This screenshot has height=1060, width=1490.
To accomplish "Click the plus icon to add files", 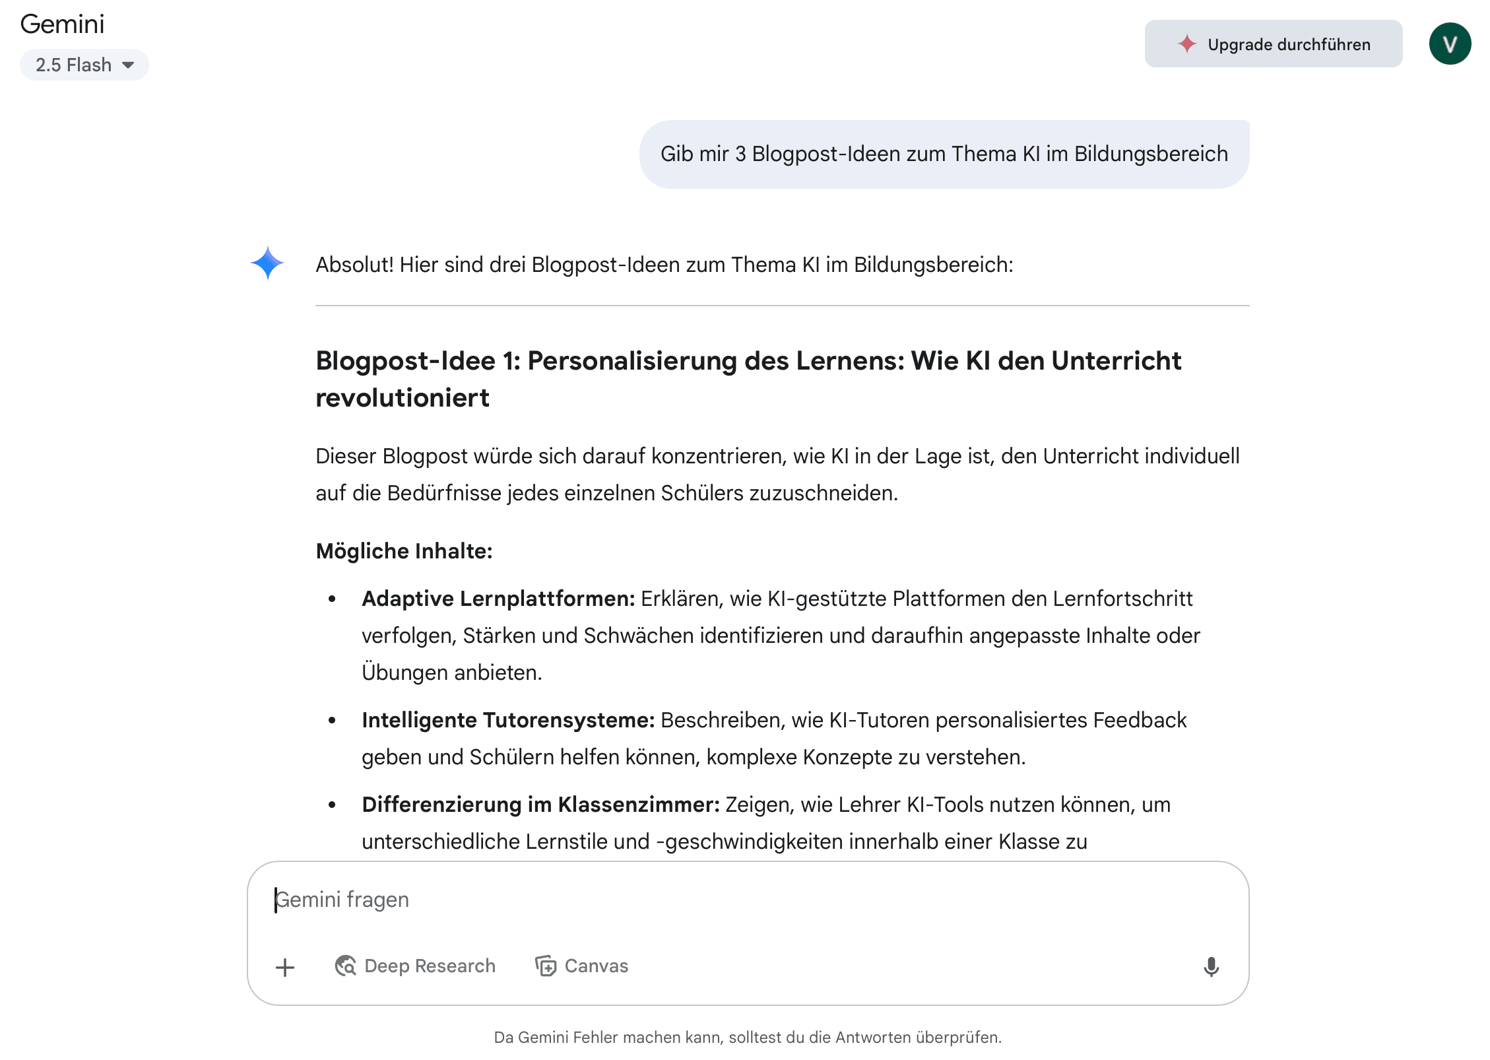I will [x=285, y=967].
